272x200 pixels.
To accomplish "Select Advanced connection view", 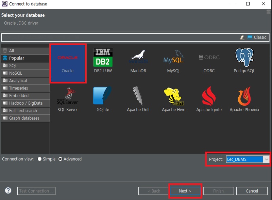I will click(70, 159).
